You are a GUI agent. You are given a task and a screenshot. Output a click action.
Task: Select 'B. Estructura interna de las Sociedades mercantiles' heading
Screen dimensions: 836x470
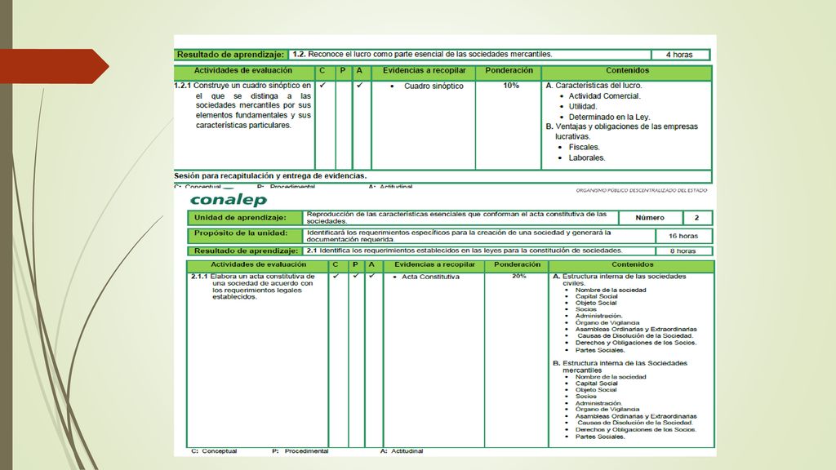(620, 366)
